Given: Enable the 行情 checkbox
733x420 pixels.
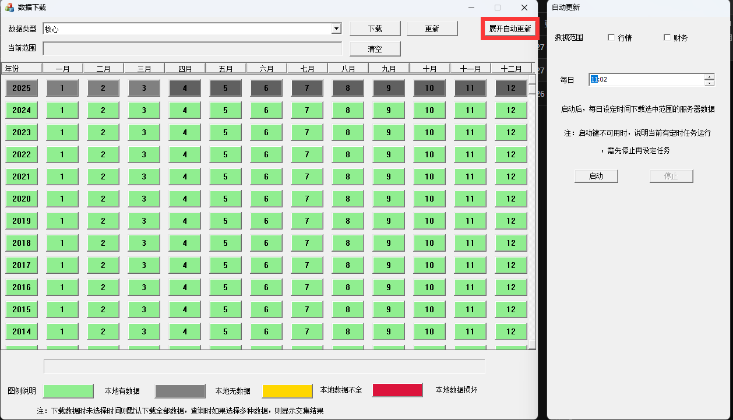Looking at the screenshot, I should point(611,38).
